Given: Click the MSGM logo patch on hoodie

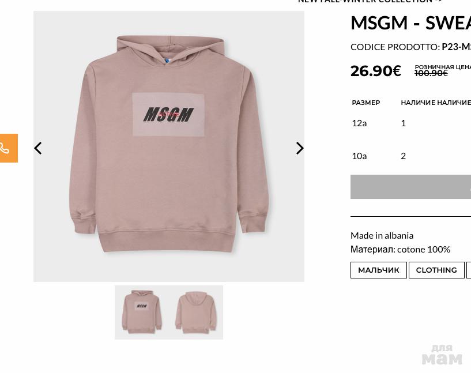Looking at the screenshot, I should 168,114.
